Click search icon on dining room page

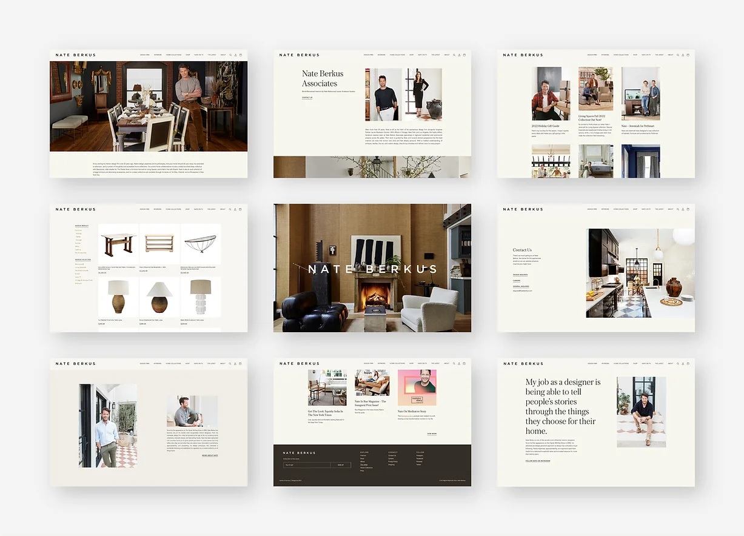pyautogui.click(x=230, y=55)
